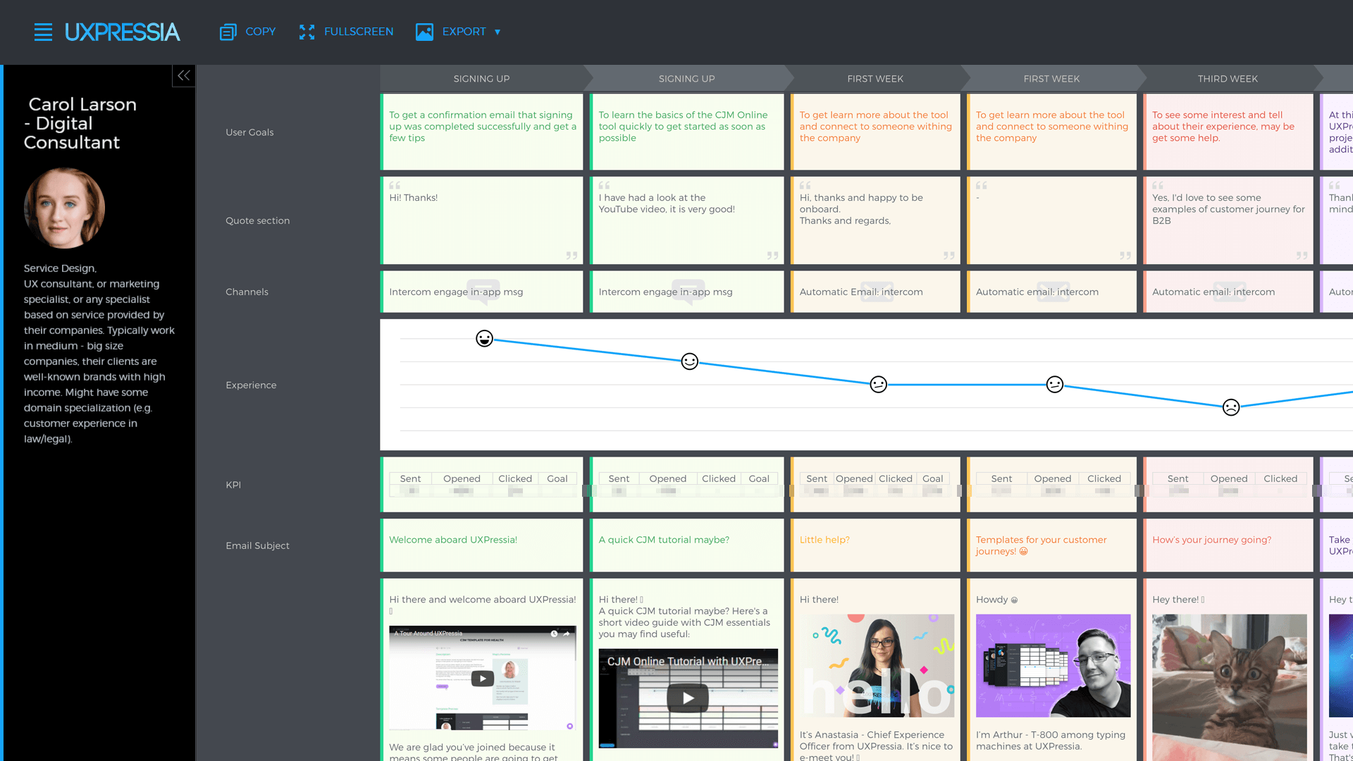The height and width of the screenshot is (761, 1353).
Task: Click the confirmation email user goal card
Action: click(483, 132)
